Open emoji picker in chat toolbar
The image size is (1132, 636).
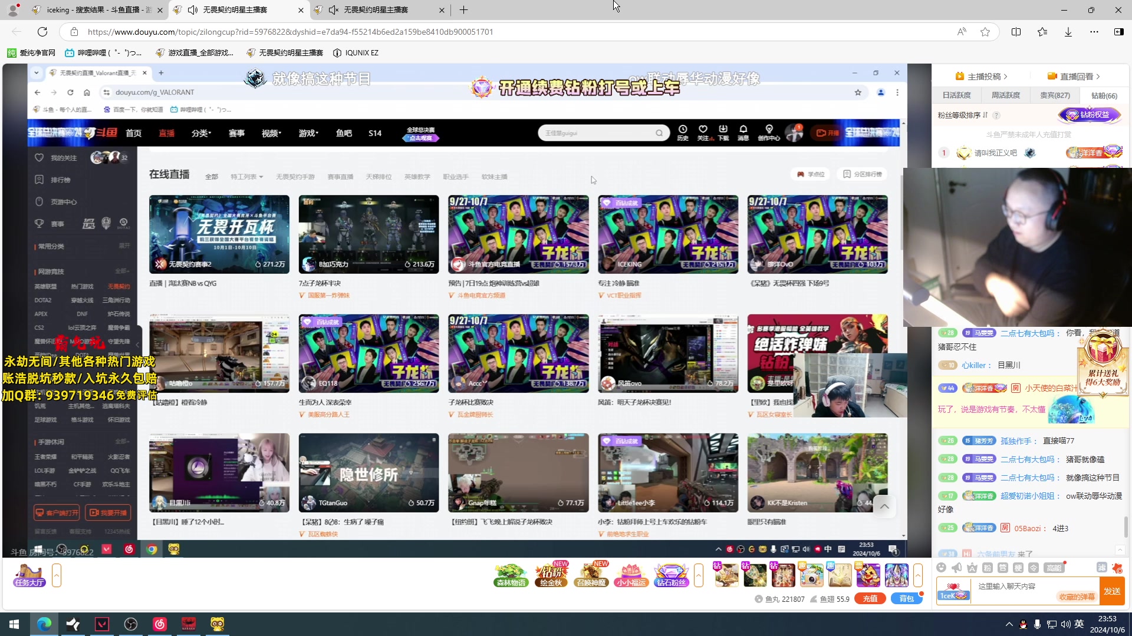point(941,568)
